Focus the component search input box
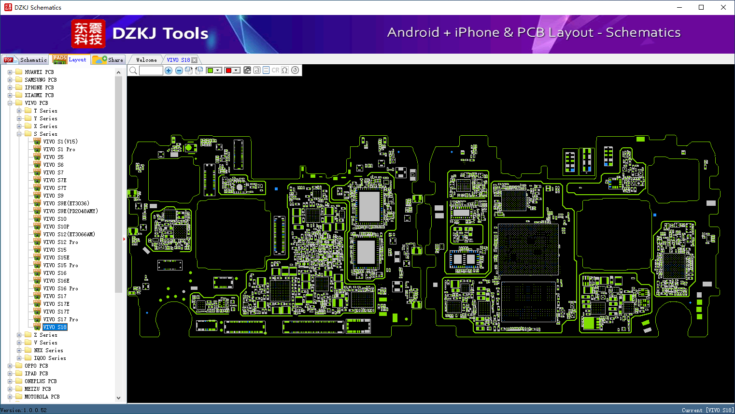The image size is (735, 414). click(x=151, y=71)
